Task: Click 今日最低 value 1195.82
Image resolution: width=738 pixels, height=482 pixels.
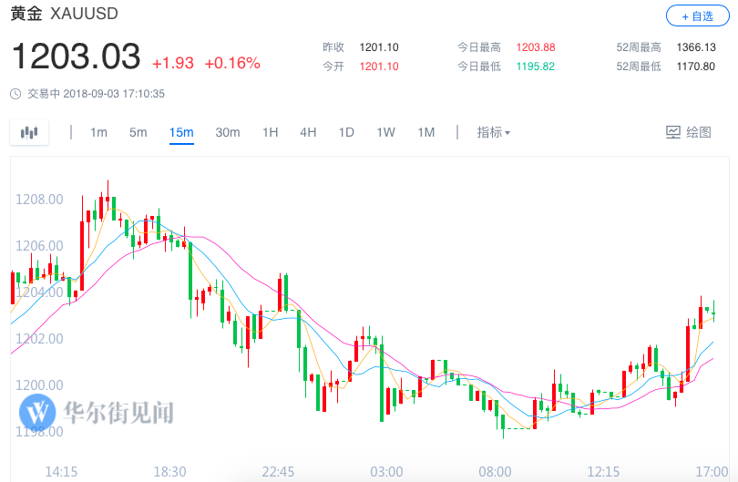Action: 536,67
